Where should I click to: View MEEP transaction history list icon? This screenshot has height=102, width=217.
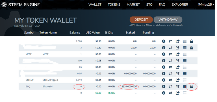[x=185, y=54]
